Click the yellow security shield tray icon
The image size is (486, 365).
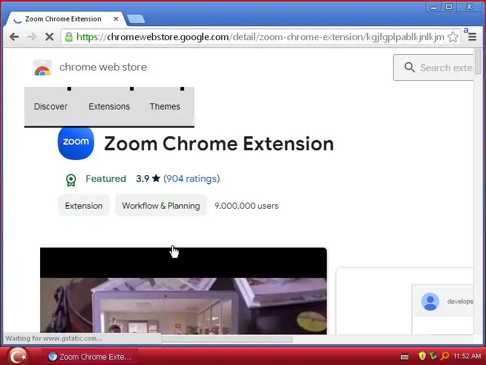tap(422, 356)
